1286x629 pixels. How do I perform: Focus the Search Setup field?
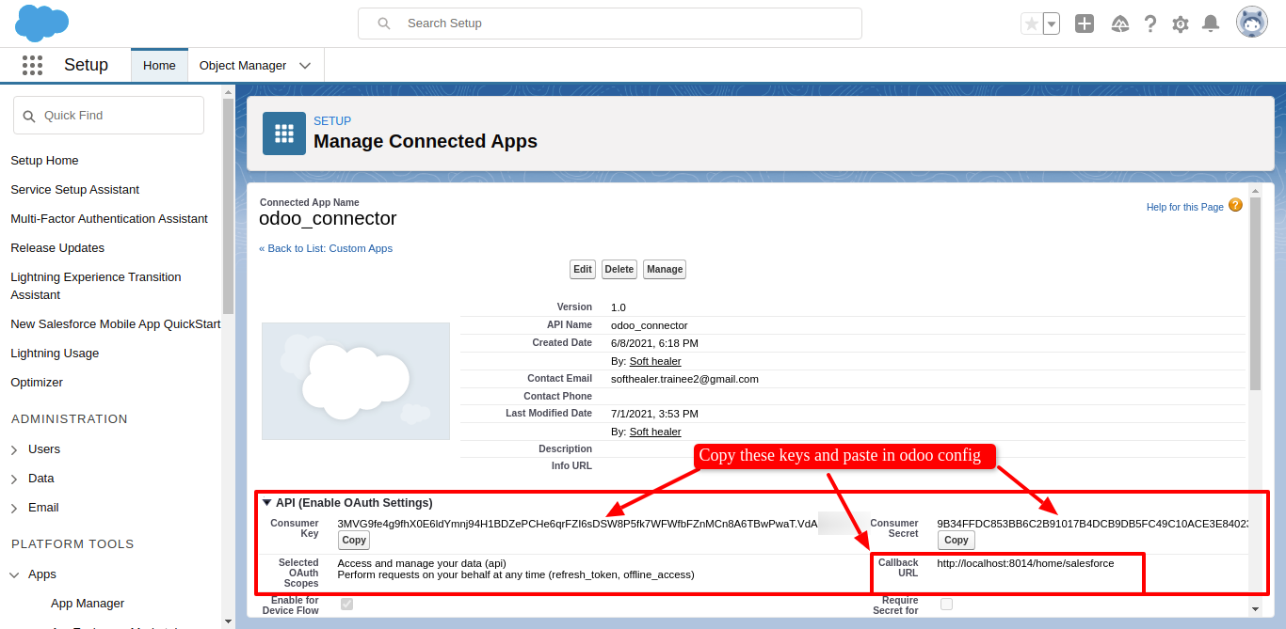[x=610, y=24]
